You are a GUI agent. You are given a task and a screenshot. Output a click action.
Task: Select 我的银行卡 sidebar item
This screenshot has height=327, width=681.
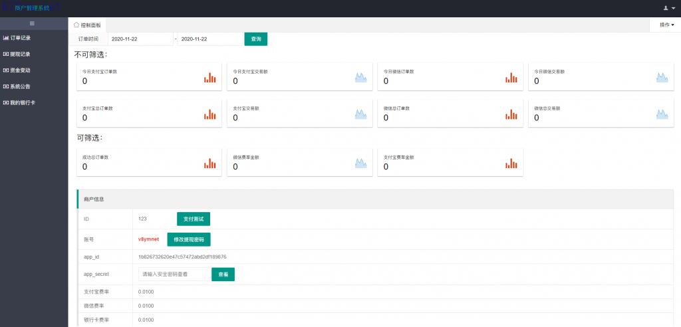pyautogui.click(x=22, y=102)
